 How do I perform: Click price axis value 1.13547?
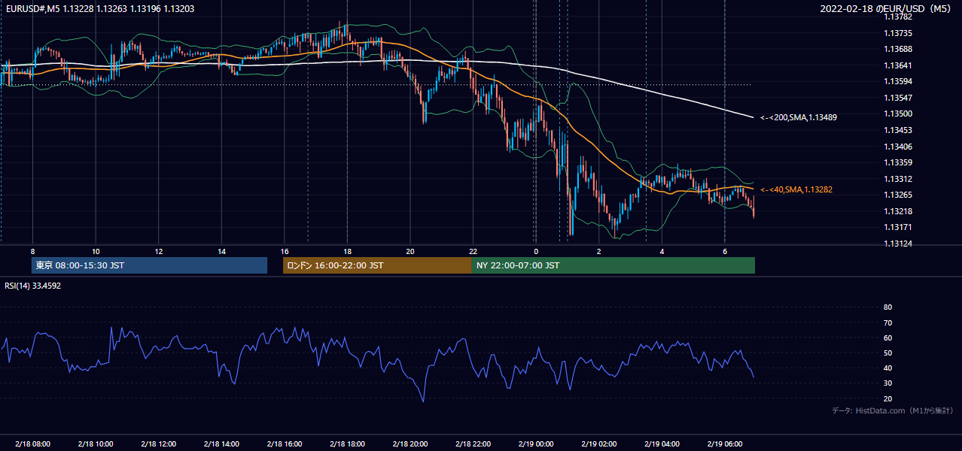click(897, 98)
